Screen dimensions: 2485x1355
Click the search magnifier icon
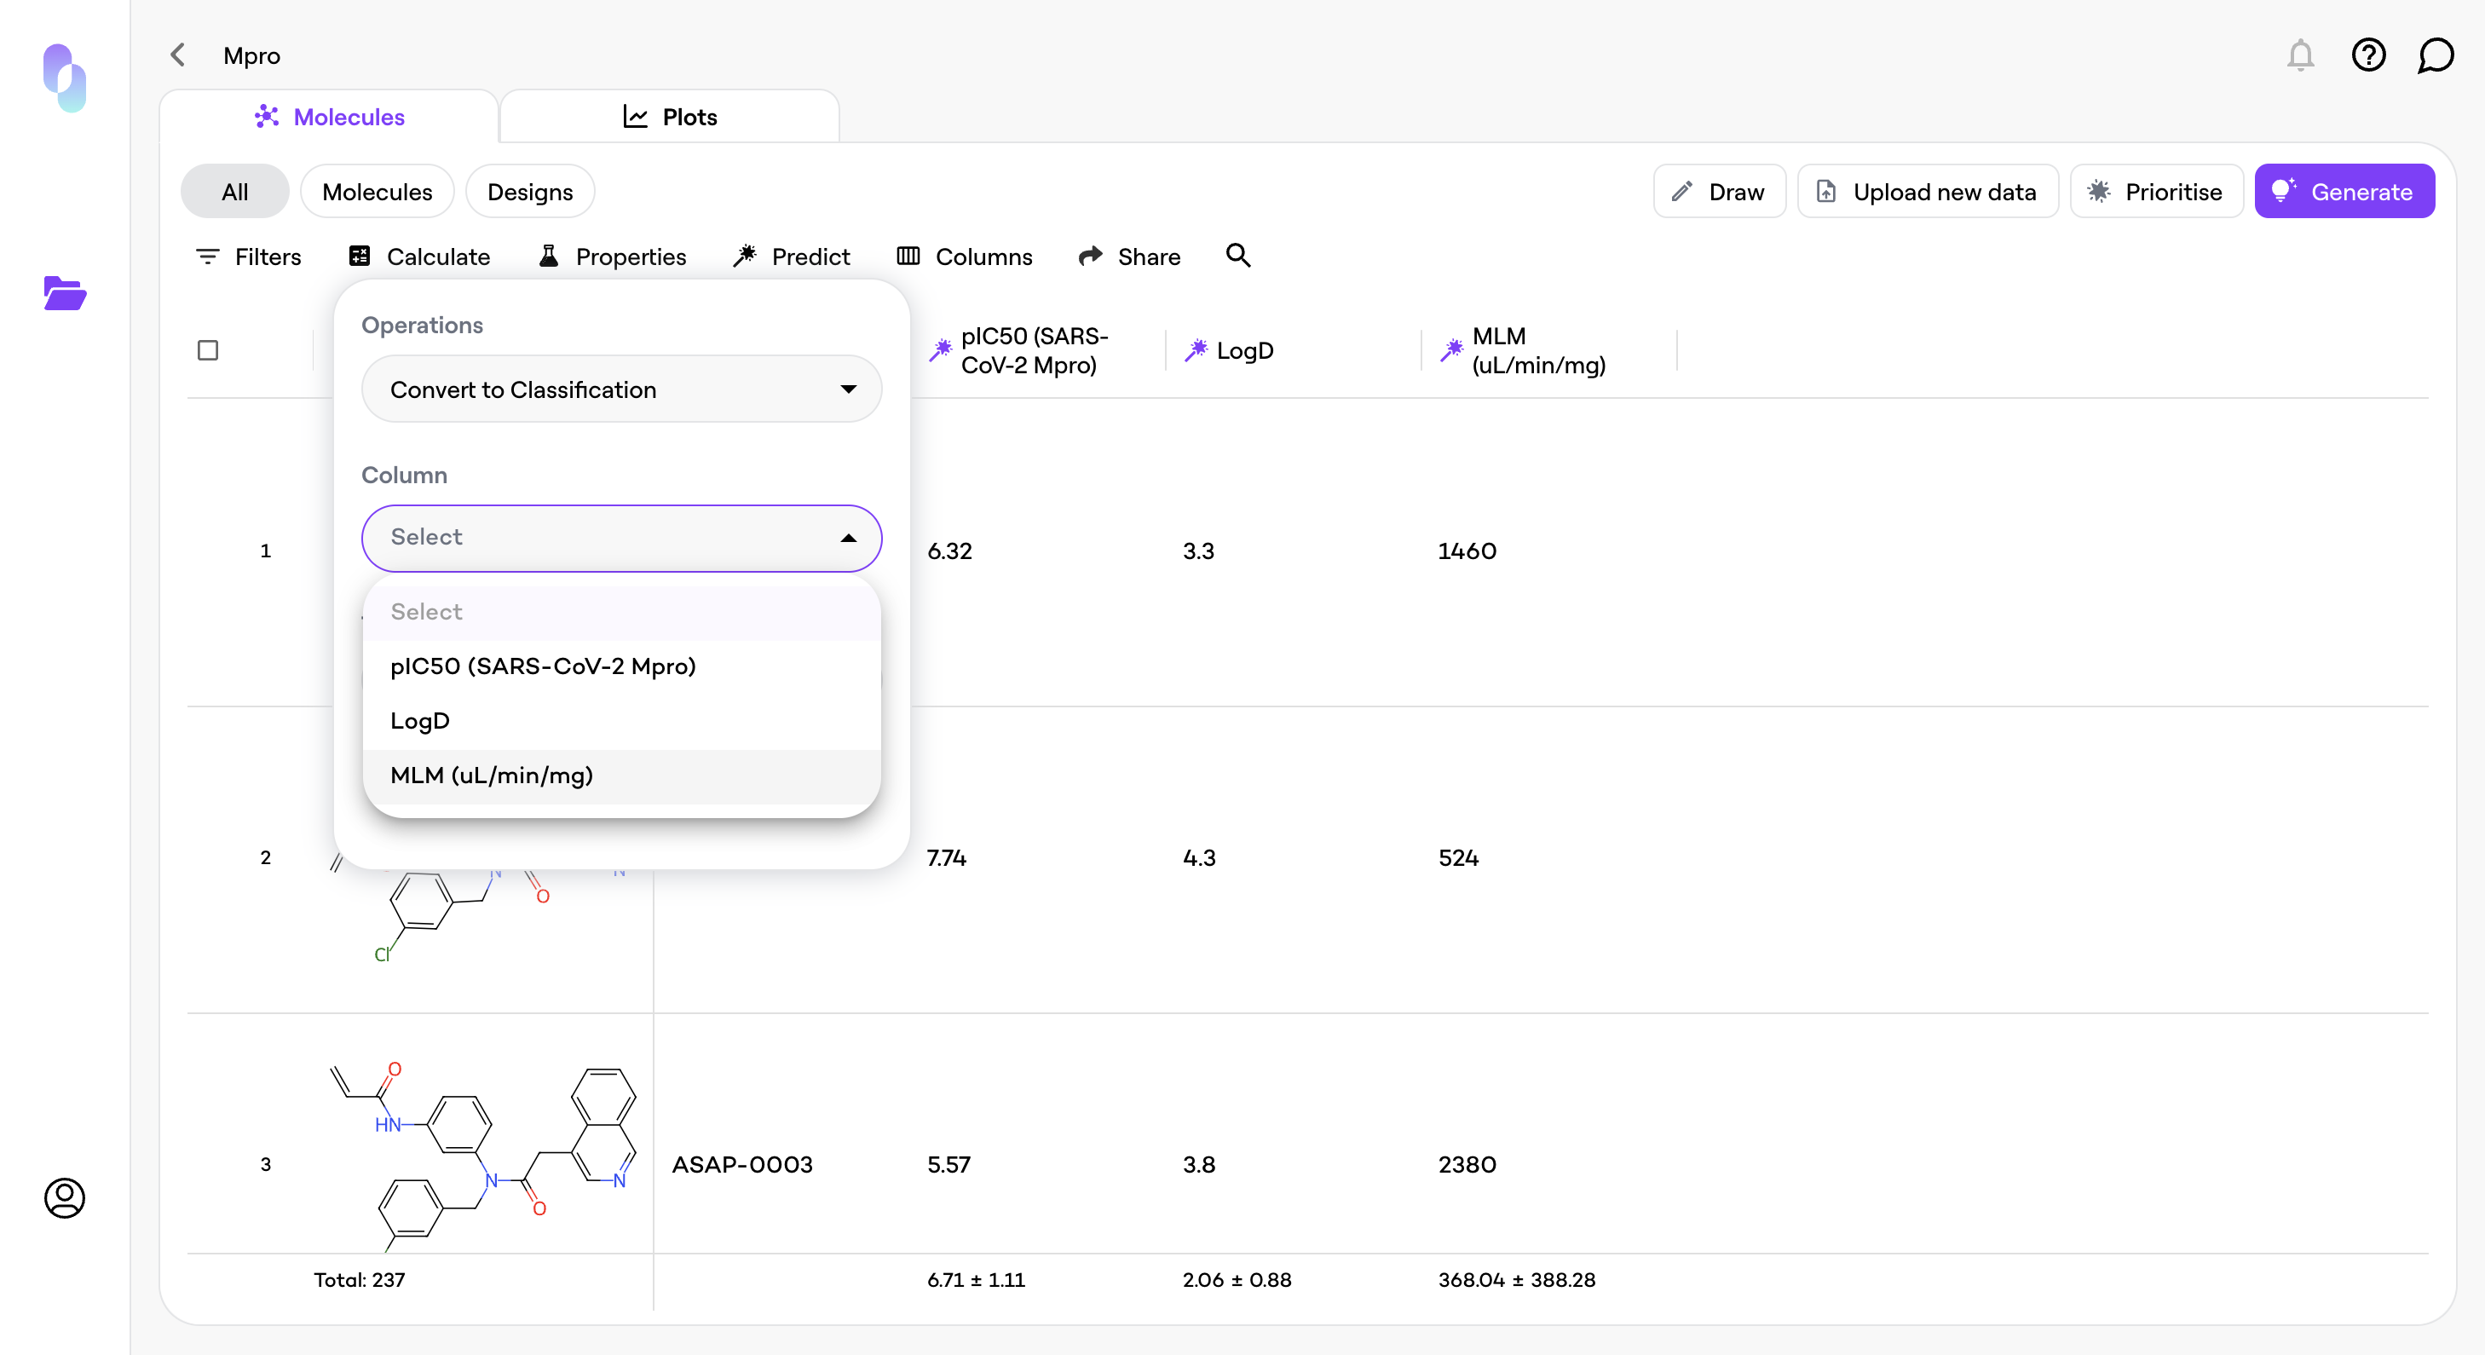coord(1237,256)
